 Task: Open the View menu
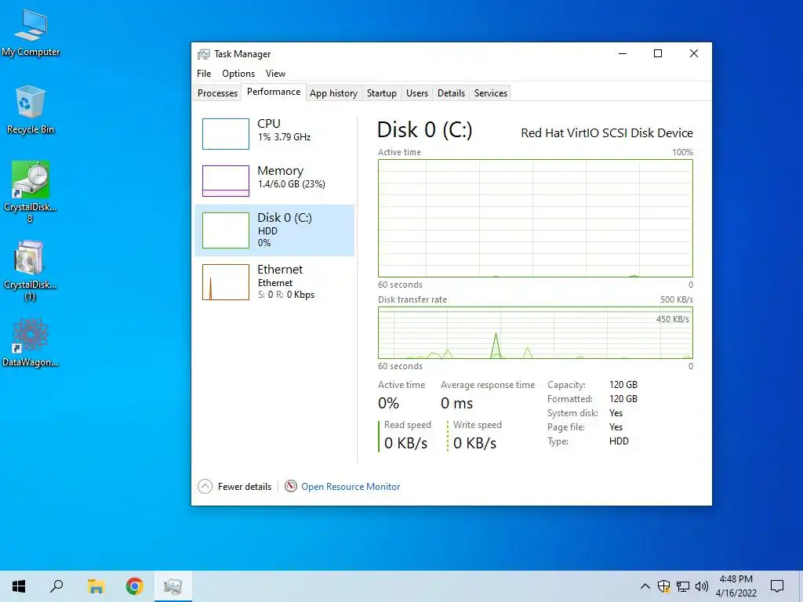click(x=275, y=73)
